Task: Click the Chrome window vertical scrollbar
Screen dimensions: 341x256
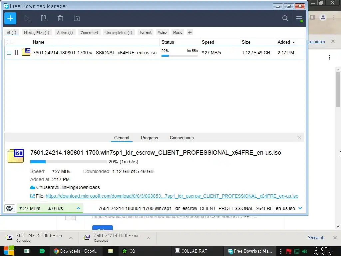Action: coord(338,89)
